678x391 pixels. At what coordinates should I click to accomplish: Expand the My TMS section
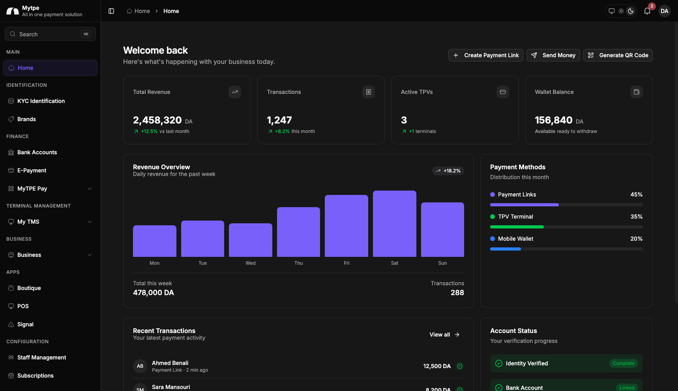pos(50,222)
